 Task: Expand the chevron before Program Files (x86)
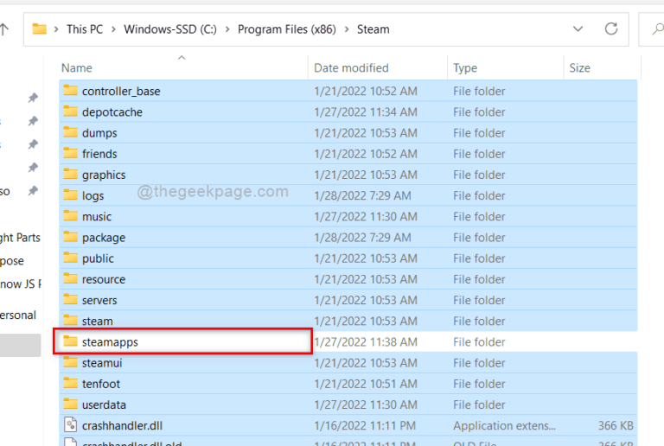point(227,29)
